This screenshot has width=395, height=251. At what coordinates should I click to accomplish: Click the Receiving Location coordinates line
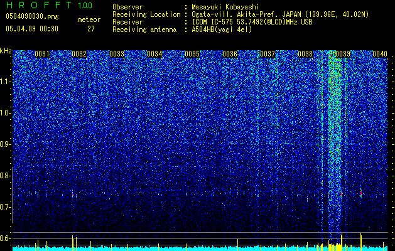(x=280, y=14)
